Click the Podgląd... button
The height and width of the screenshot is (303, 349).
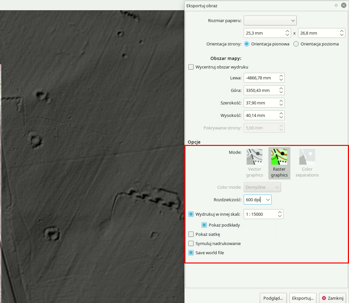[273, 298]
